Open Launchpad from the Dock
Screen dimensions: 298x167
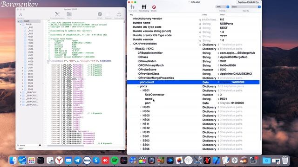[x=32, y=161]
